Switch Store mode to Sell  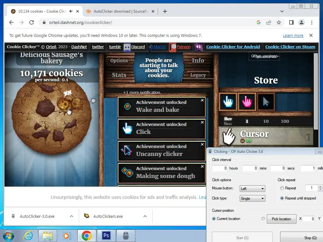pyautogui.click(x=228, y=124)
